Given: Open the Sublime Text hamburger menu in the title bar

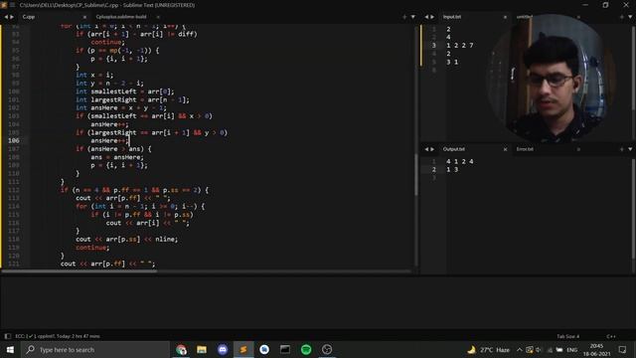Looking at the screenshot, I should [12, 5].
